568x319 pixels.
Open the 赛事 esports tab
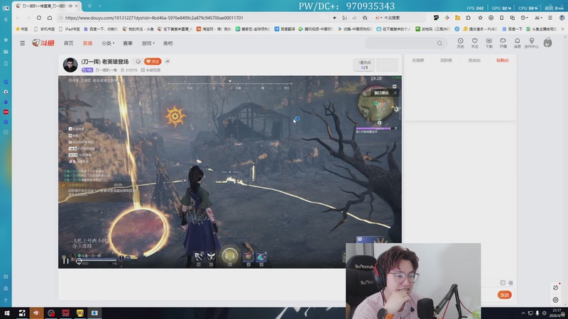[128, 43]
